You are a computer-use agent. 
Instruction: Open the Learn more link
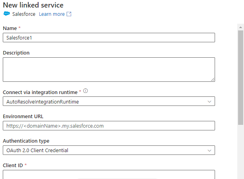coord(52,14)
